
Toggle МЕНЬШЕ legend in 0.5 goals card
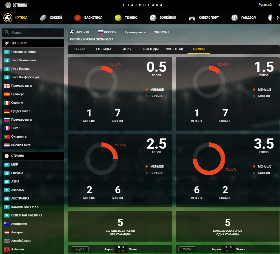[155, 90]
